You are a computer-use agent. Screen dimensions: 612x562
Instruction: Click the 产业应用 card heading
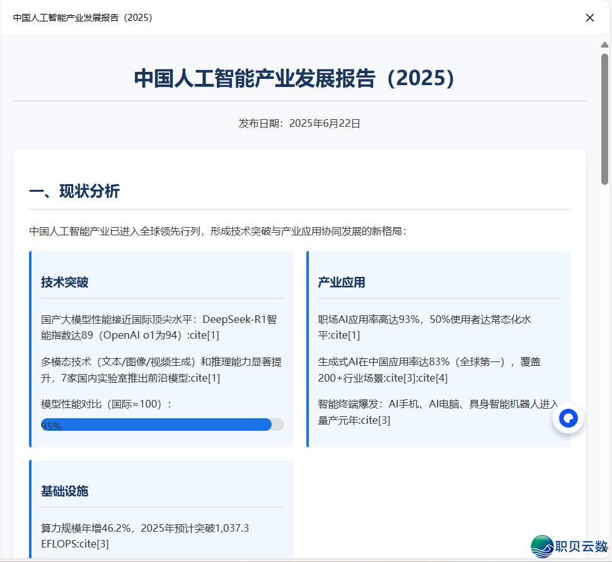pyautogui.click(x=342, y=283)
